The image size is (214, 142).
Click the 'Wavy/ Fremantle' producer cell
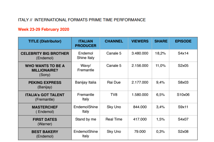[86, 70]
